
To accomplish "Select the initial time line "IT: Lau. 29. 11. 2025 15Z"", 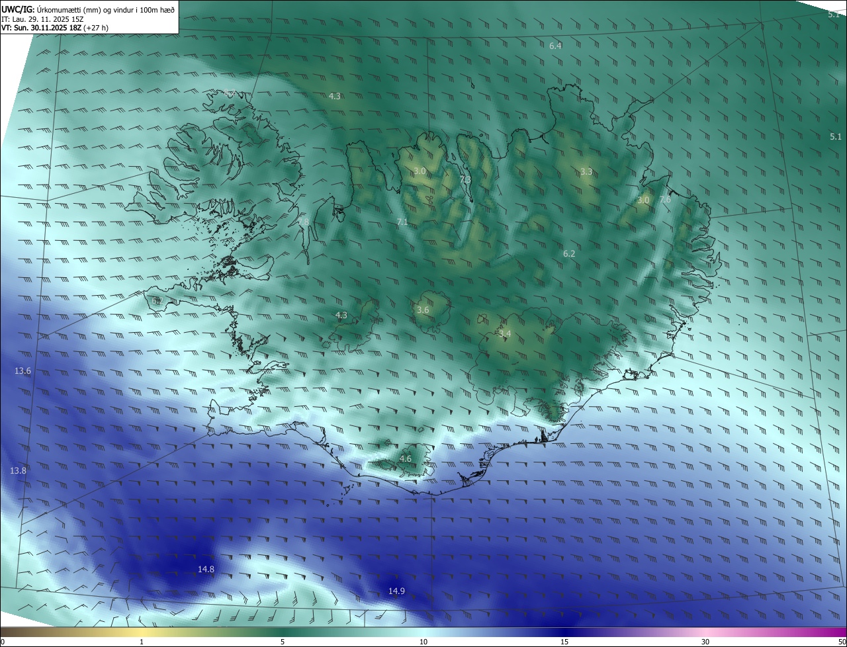I will (42, 19).
